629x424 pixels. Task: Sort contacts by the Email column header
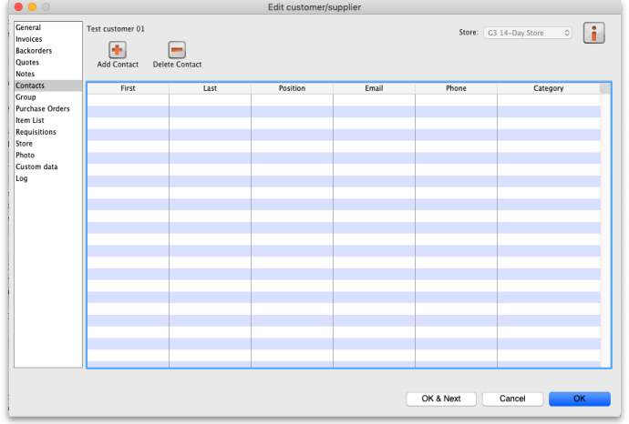(x=374, y=88)
